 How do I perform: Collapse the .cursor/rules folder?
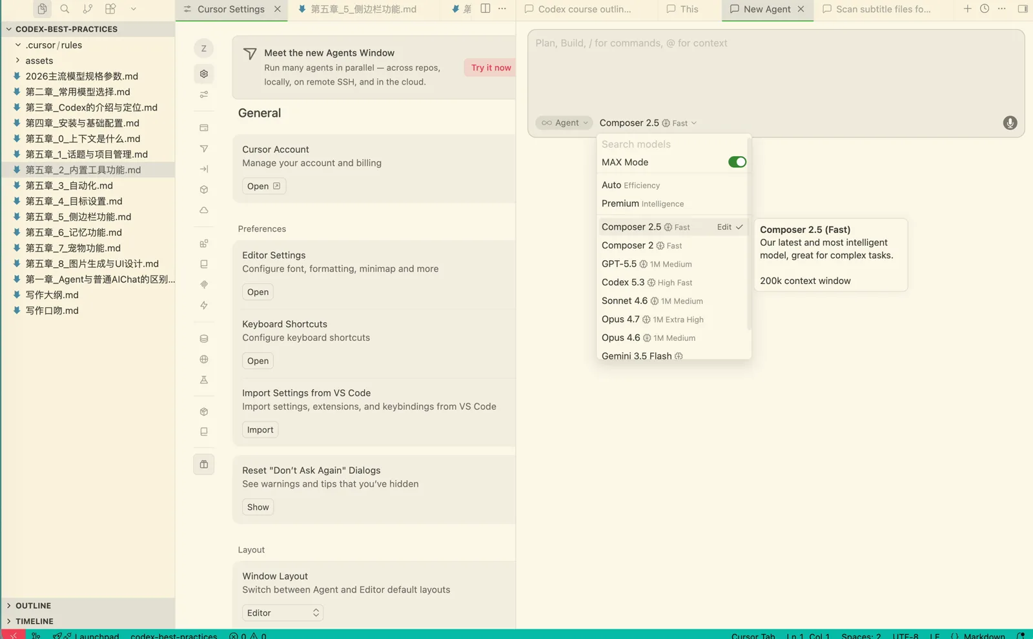point(88,45)
